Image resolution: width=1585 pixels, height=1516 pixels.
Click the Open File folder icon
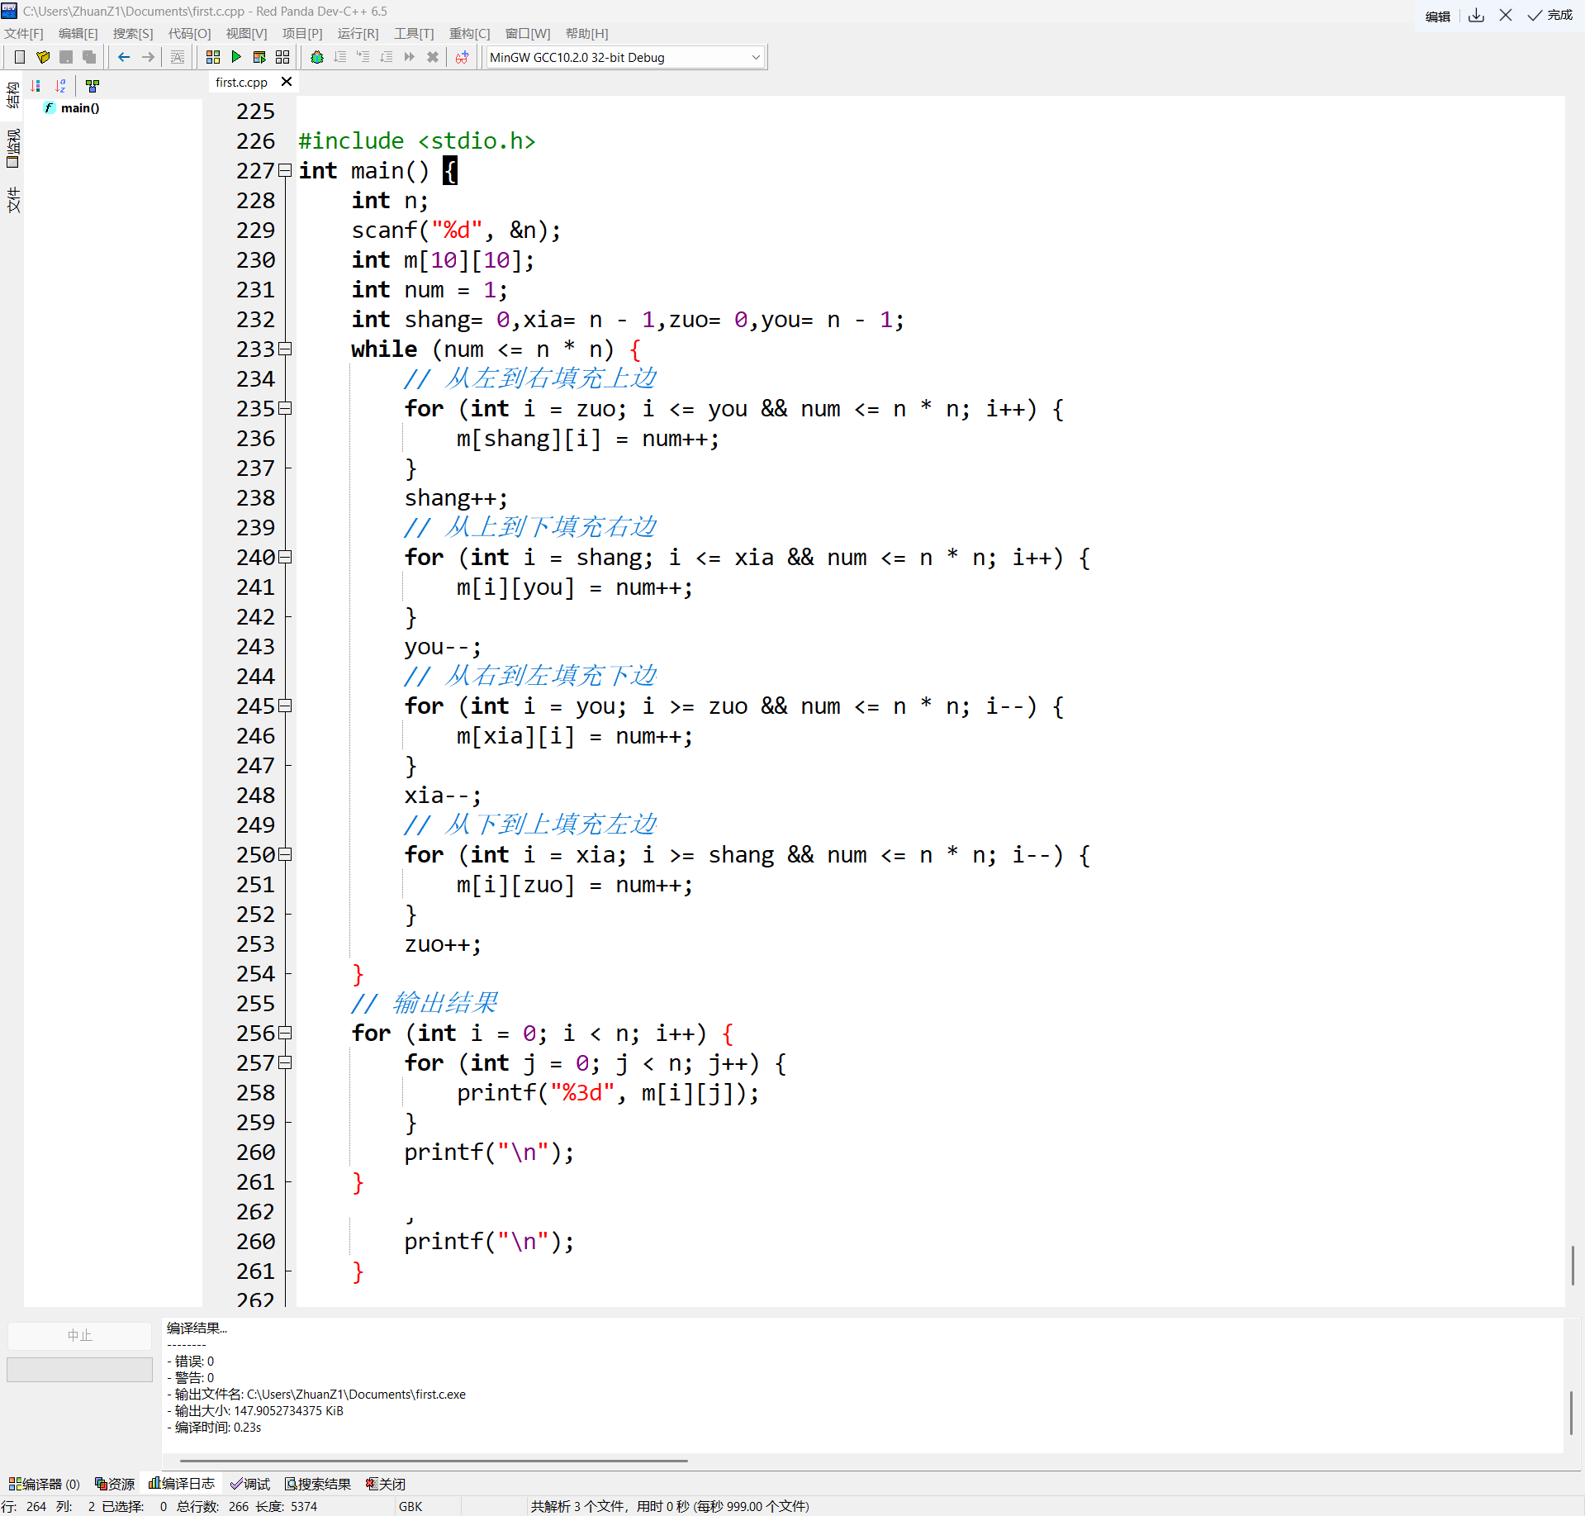(43, 57)
